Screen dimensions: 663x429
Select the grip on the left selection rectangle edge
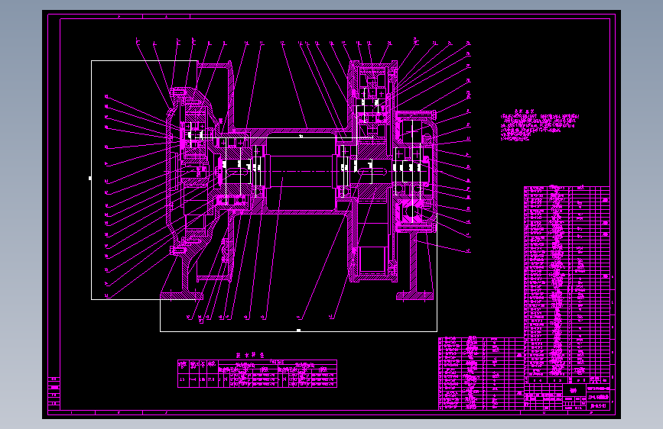coord(89,178)
